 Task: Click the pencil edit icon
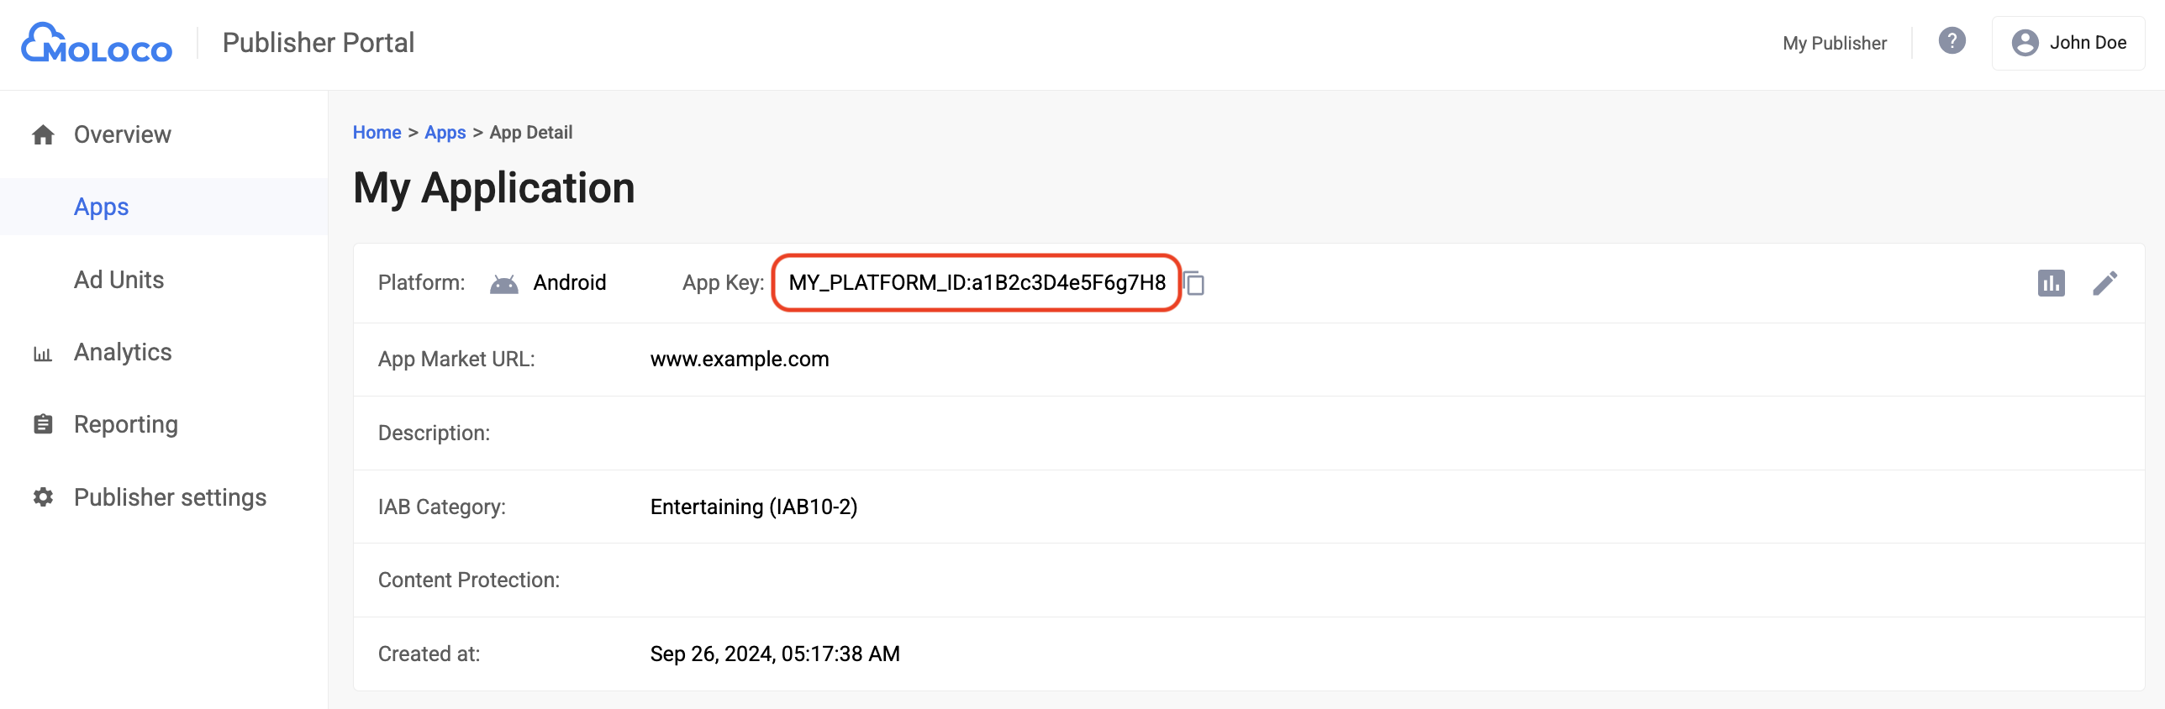point(2104,283)
